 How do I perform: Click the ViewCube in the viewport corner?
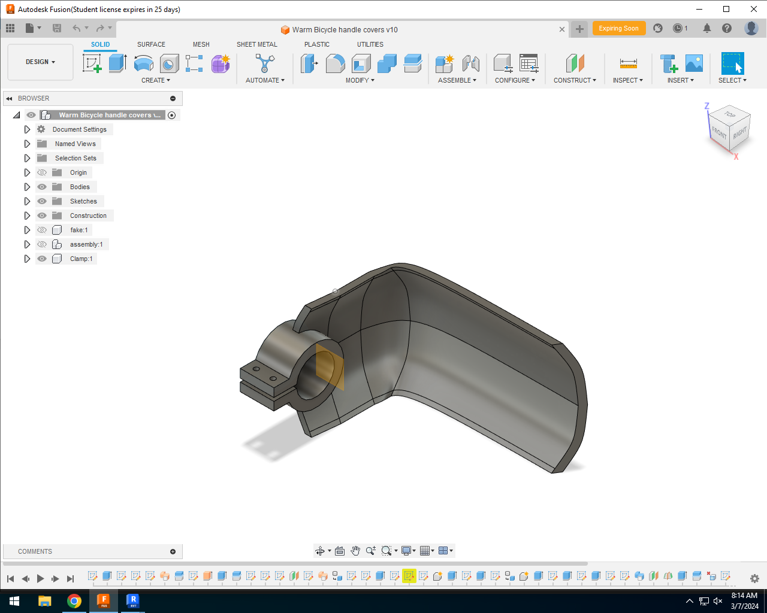tap(729, 129)
